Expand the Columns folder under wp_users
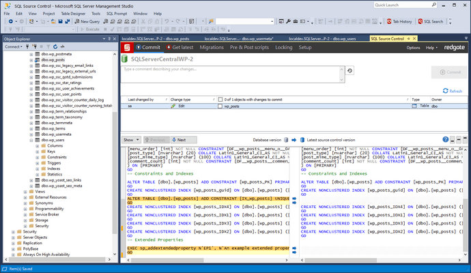Viewport: 471px width, 273px height. click(36, 145)
